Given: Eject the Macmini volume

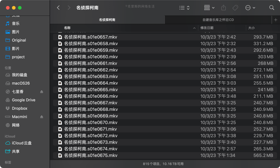Looking at the screenshot, I should click(x=41, y=117).
